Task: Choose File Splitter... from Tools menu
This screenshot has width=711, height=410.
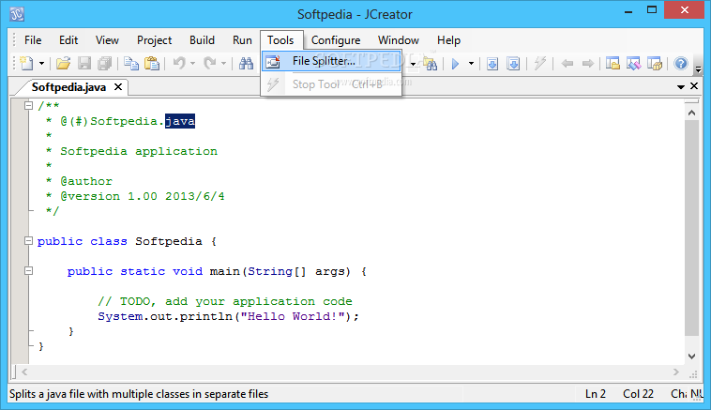Action: 331,61
